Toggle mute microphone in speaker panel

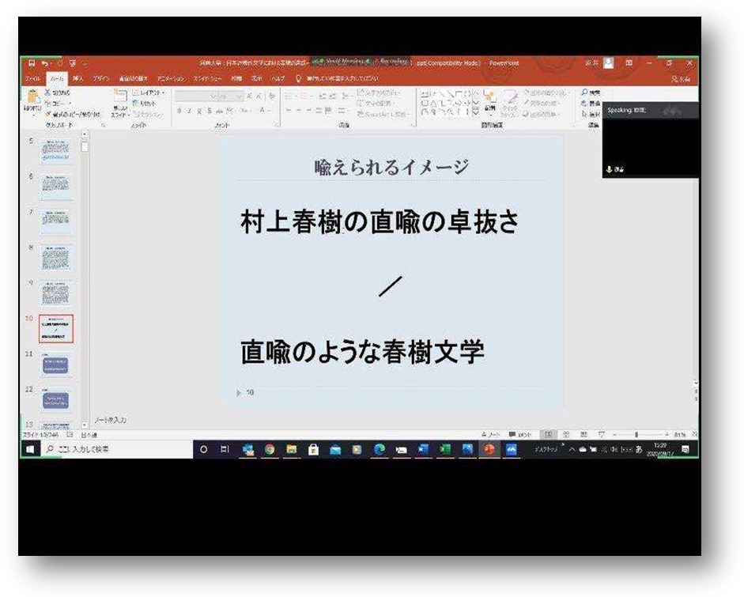610,169
